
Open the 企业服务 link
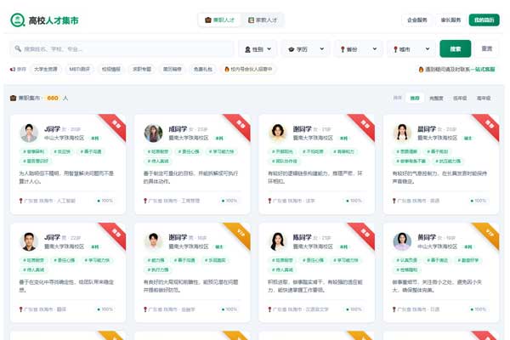point(417,20)
